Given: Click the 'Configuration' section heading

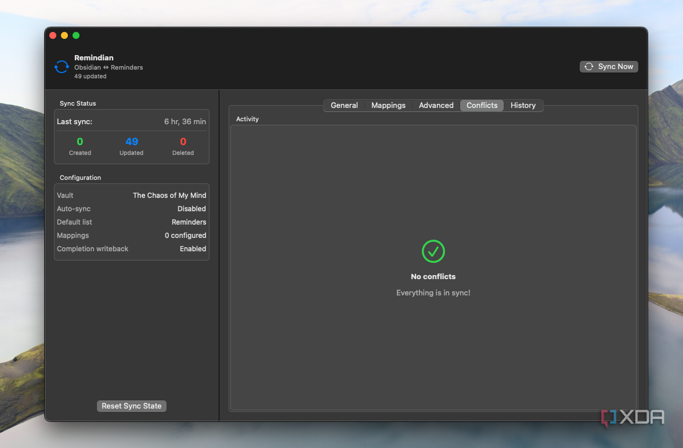Looking at the screenshot, I should (x=80, y=178).
